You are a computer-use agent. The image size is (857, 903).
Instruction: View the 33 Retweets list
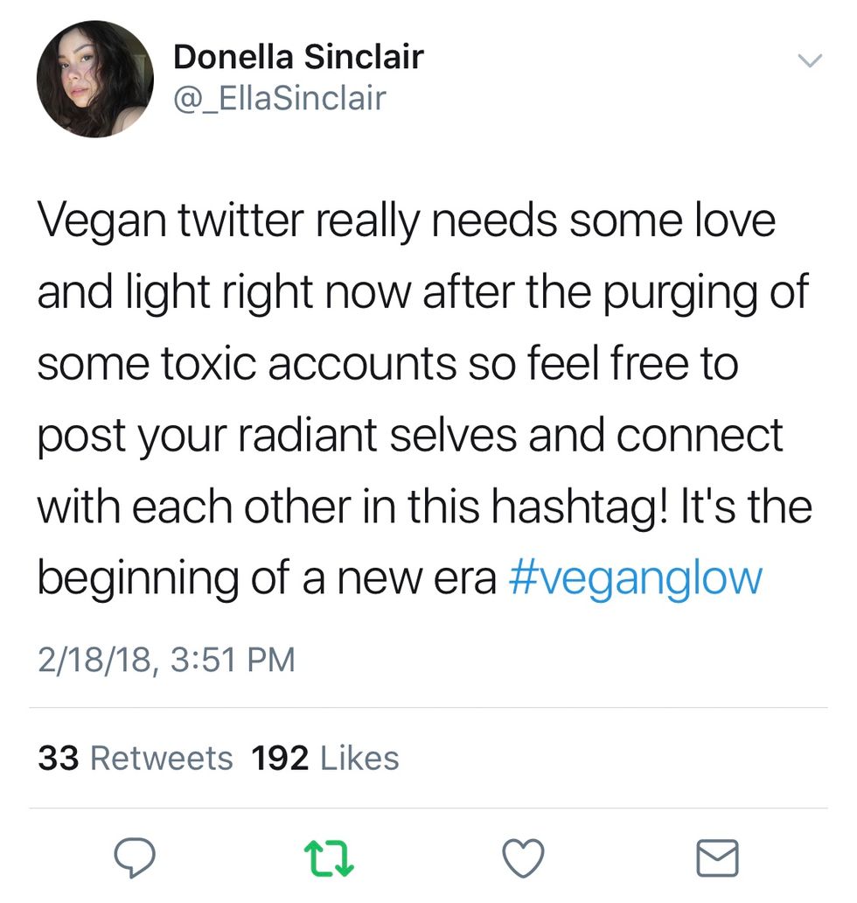point(136,758)
